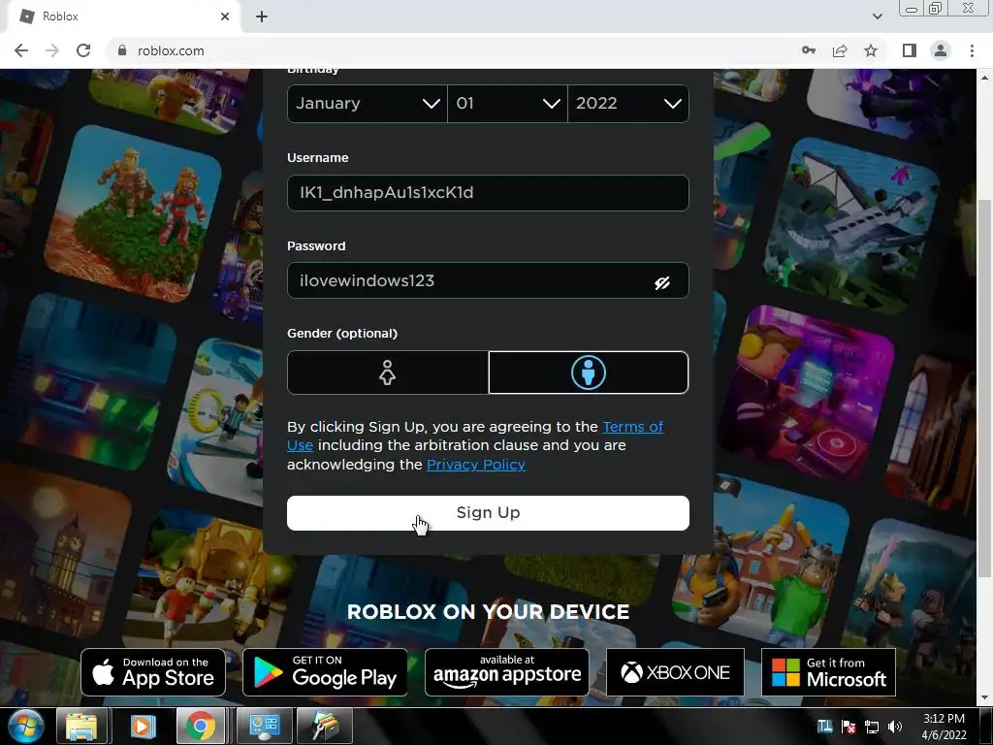Open the Terms of Use link

(x=632, y=427)
